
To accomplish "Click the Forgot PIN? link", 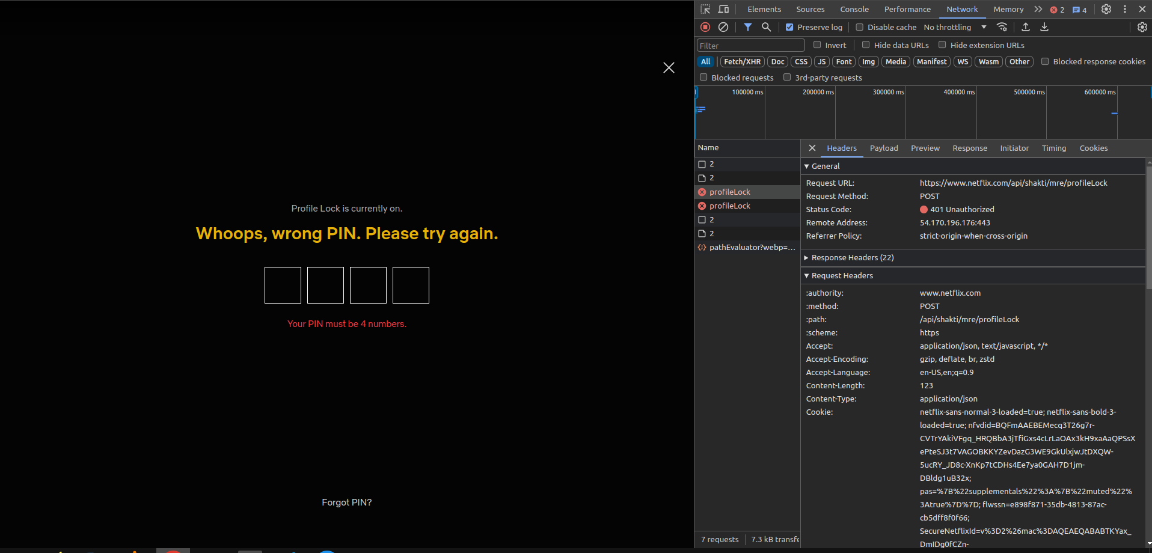I will pyautogui.click(x=347, y=502).
